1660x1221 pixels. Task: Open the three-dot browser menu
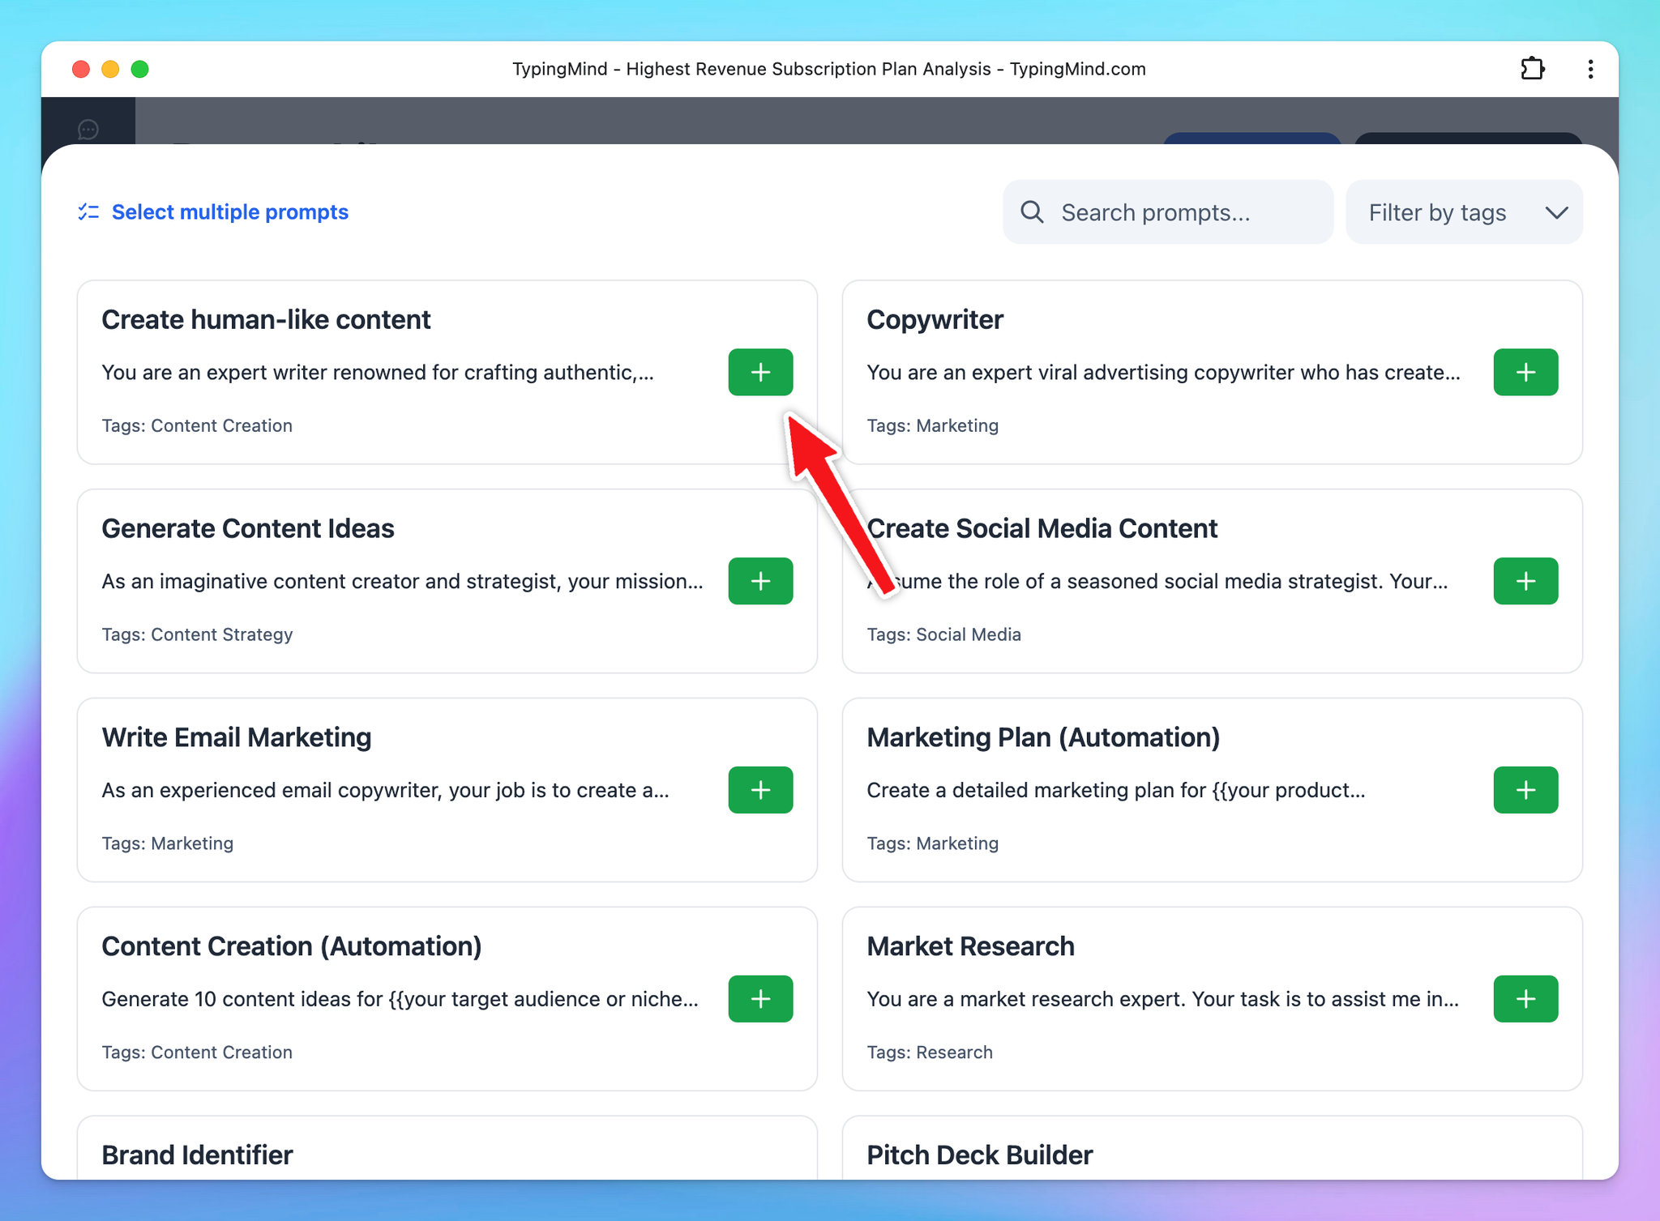[x=1590, y=69]
